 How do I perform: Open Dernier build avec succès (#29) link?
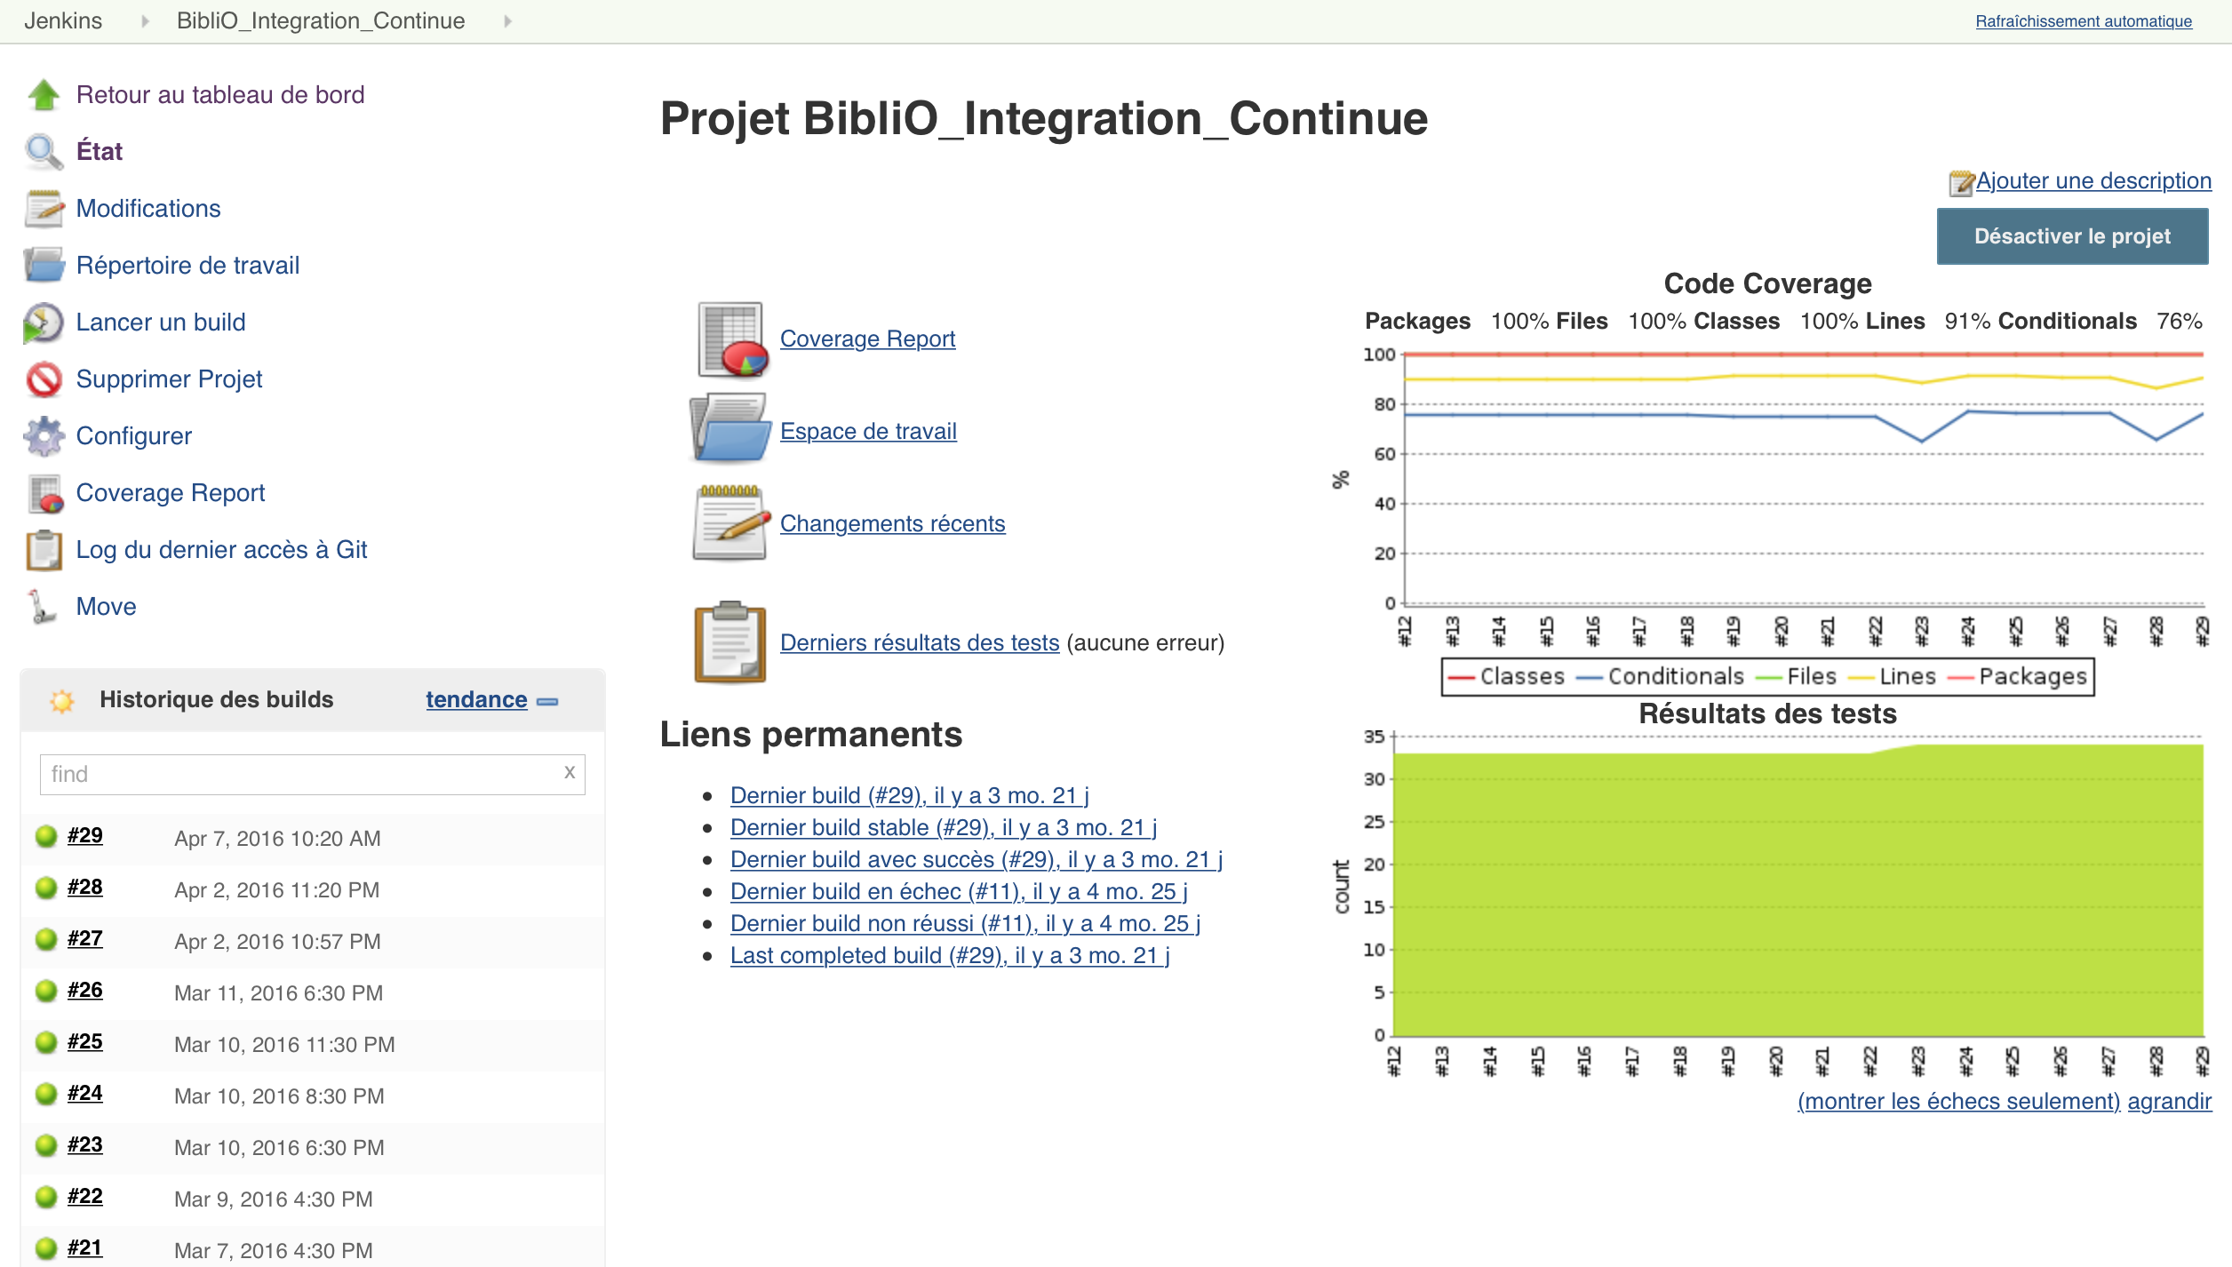pos(976,859)
